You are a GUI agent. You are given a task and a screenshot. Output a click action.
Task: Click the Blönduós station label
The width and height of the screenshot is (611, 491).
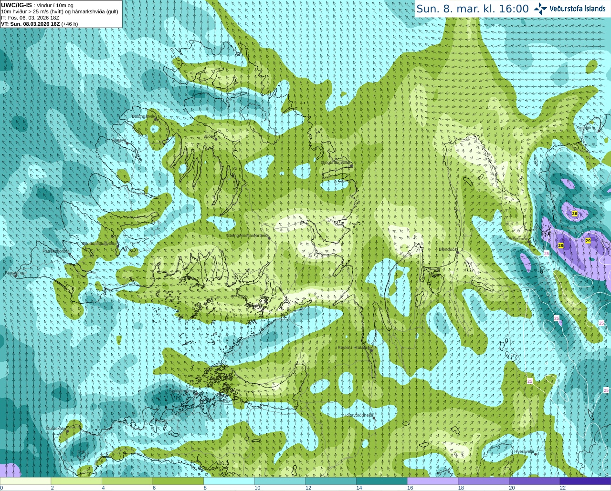click(448, 249)
